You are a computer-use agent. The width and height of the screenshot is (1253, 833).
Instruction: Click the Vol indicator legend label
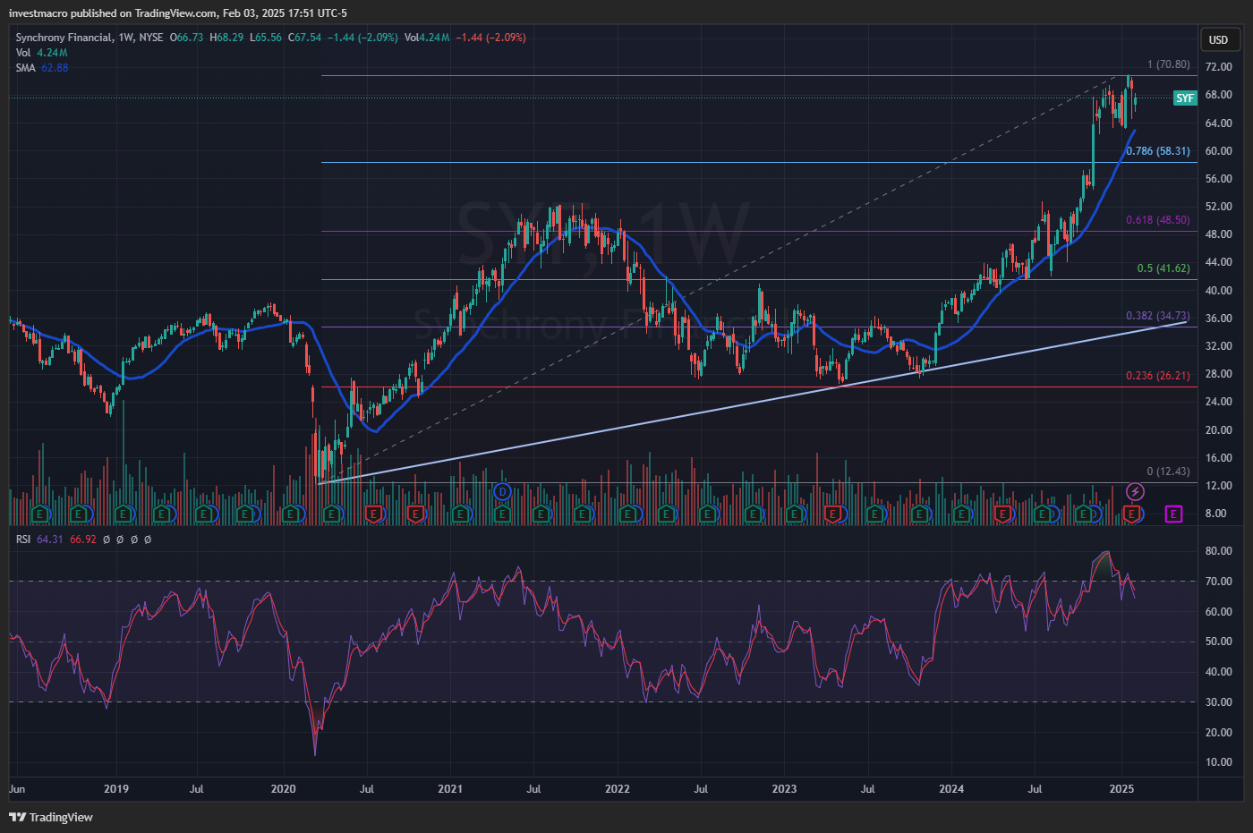pyautogui.click(x=23, y=53)
